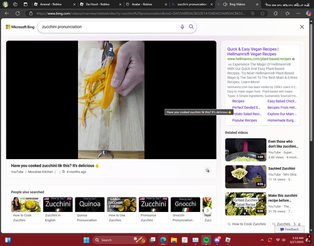Open the Explore Our Main ad link
The image size is (314, 246).
click(x=282, y=114)
